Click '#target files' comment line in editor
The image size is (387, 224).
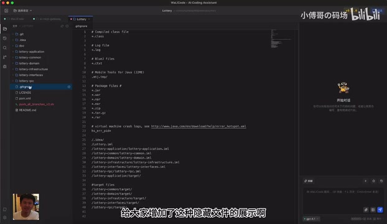click(103, 185)
